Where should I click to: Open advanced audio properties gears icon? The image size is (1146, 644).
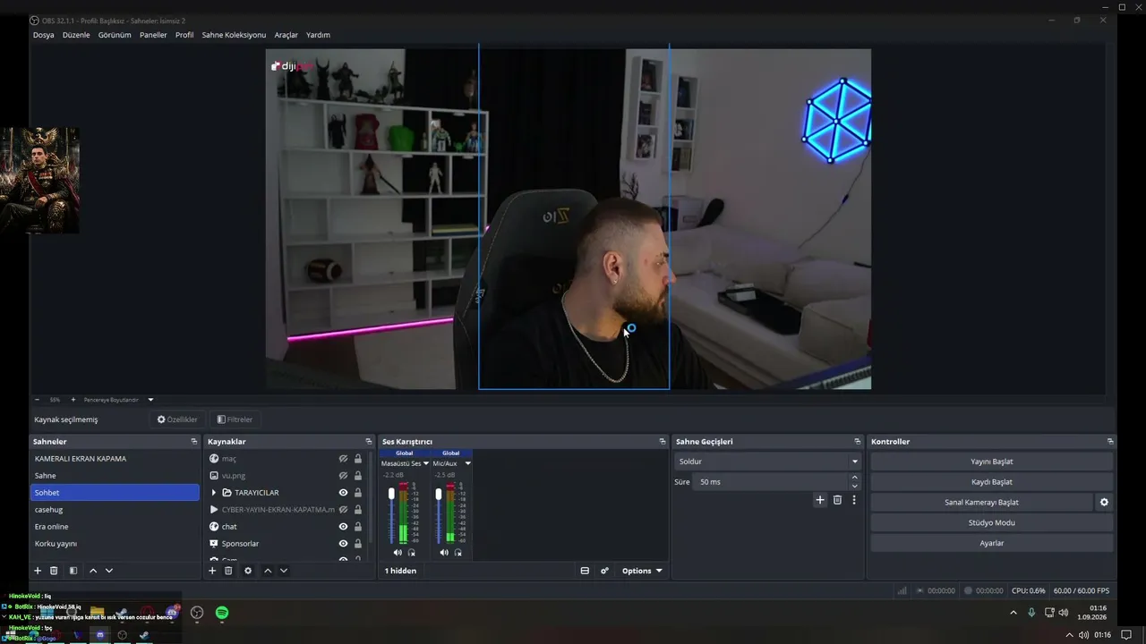tap(604, 571)
